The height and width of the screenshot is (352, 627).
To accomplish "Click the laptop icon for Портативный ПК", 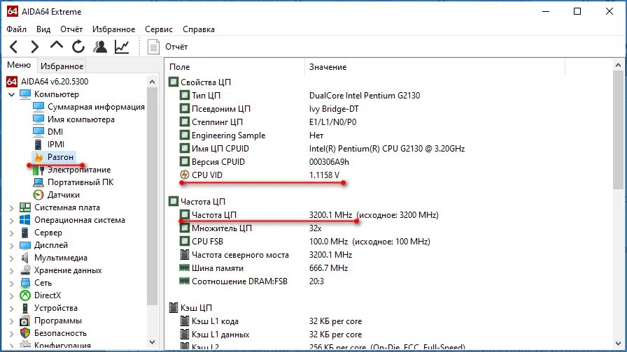I will [38, 182].
